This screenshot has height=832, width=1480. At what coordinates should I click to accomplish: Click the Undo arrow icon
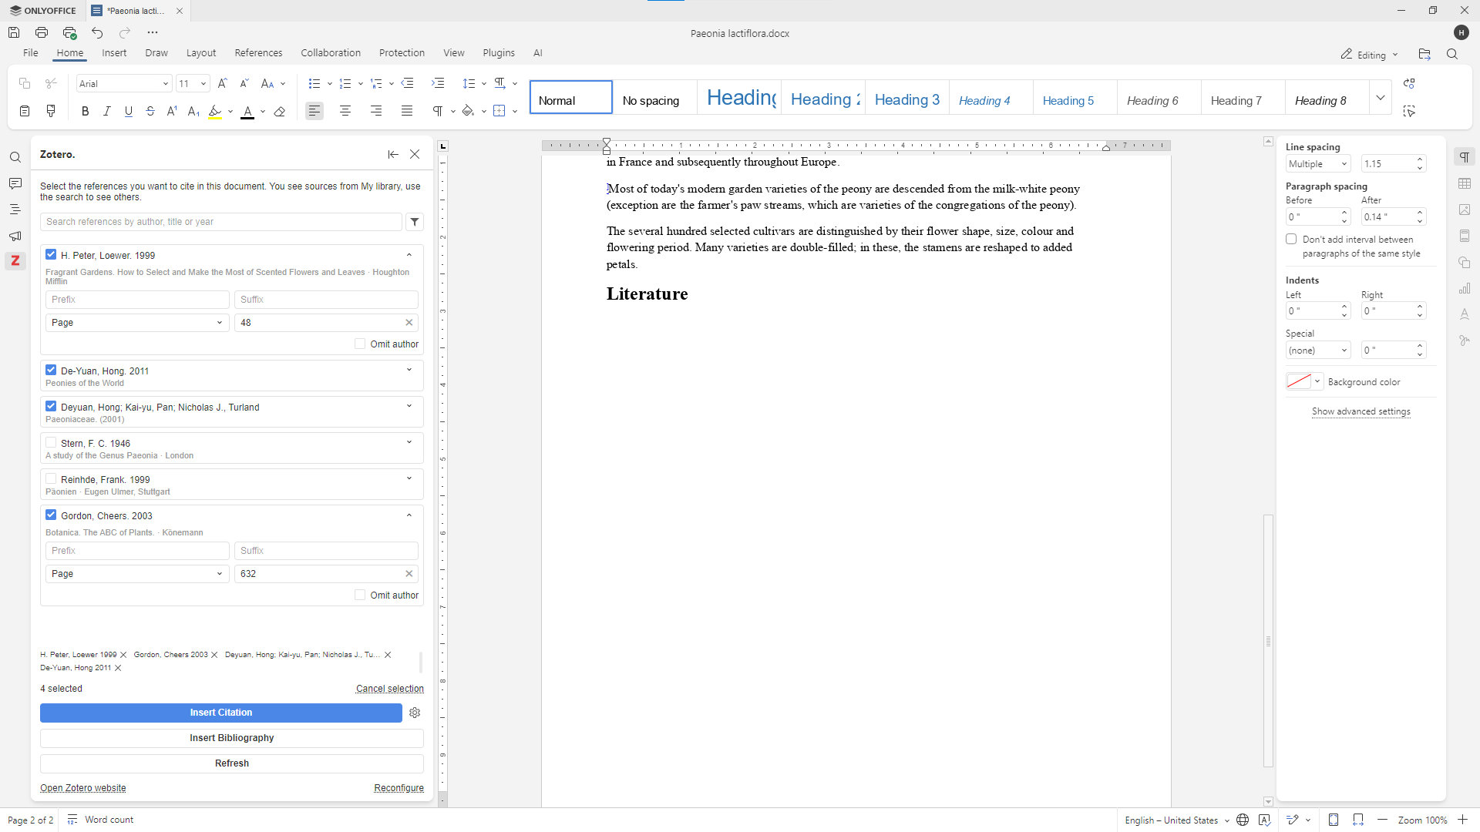coord(97,32)
